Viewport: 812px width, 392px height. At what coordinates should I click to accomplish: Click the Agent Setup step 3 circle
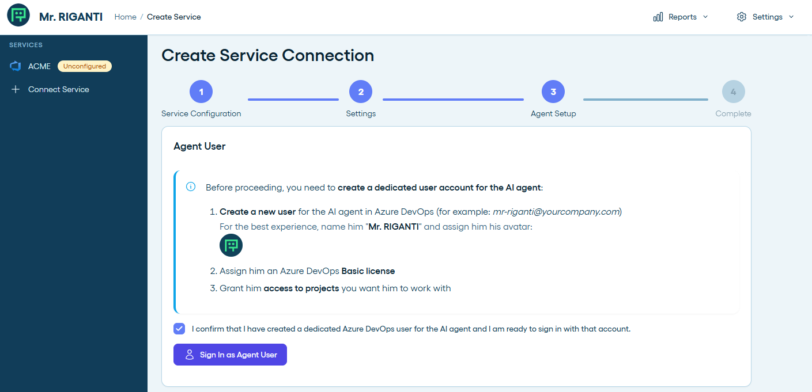pos(553,91)
